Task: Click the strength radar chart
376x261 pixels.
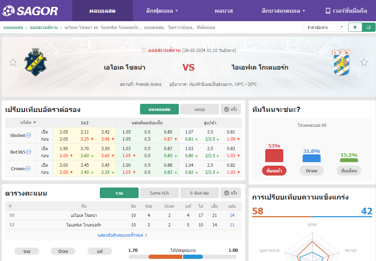Action: 312,247
